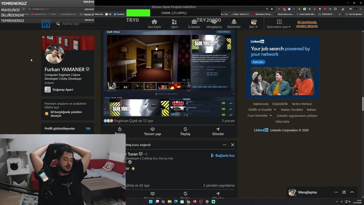
Task: Click Daha fazla footer link
Action: pos(282,122)
